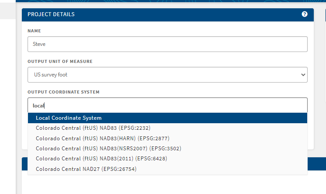Focus the Output Coordinate System search box
Viewport: 326px width, 194px height.
point(167,105)
